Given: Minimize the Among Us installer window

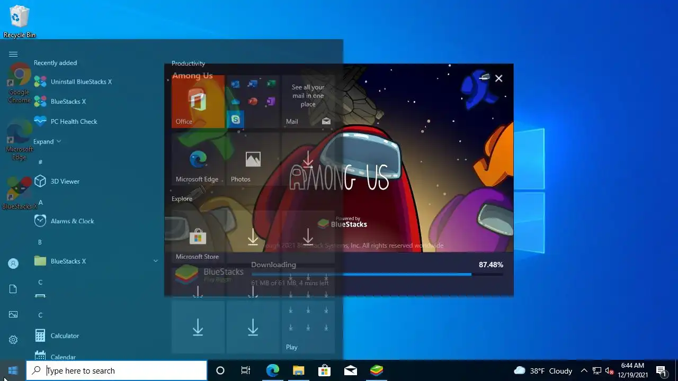Looking at the screenshot, I should 484,78.
